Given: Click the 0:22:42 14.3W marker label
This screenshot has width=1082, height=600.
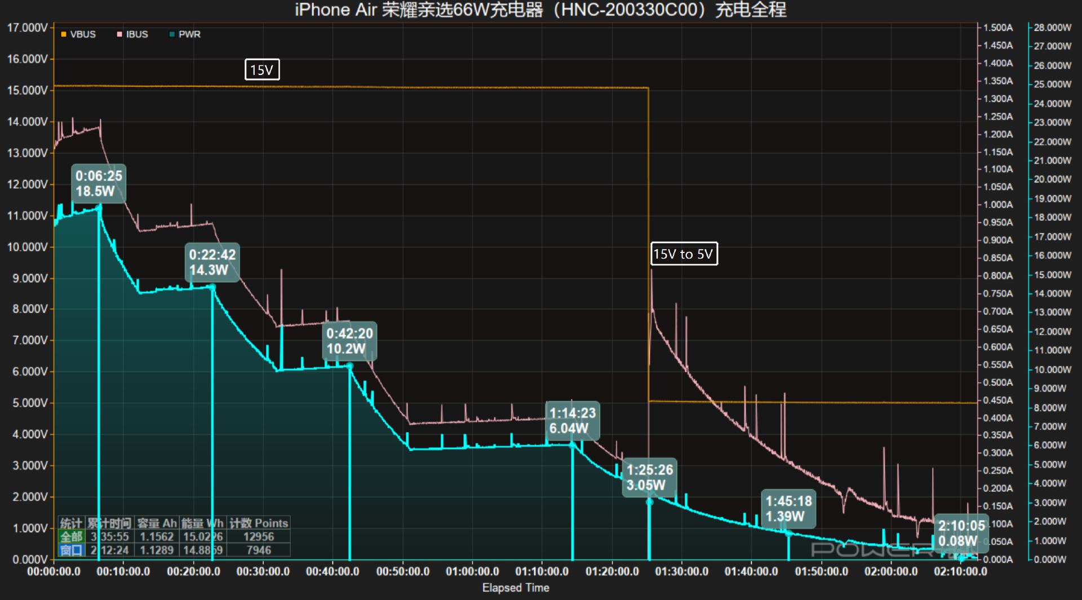Looking at the screenshot, I should [212, 263].
